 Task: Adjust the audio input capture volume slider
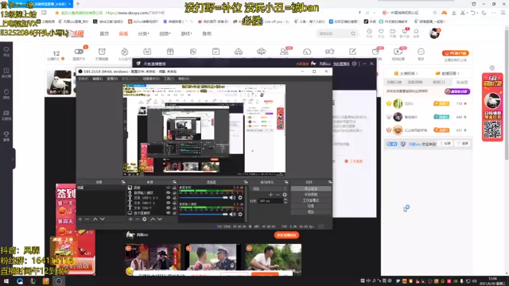[x=204, y=214]
